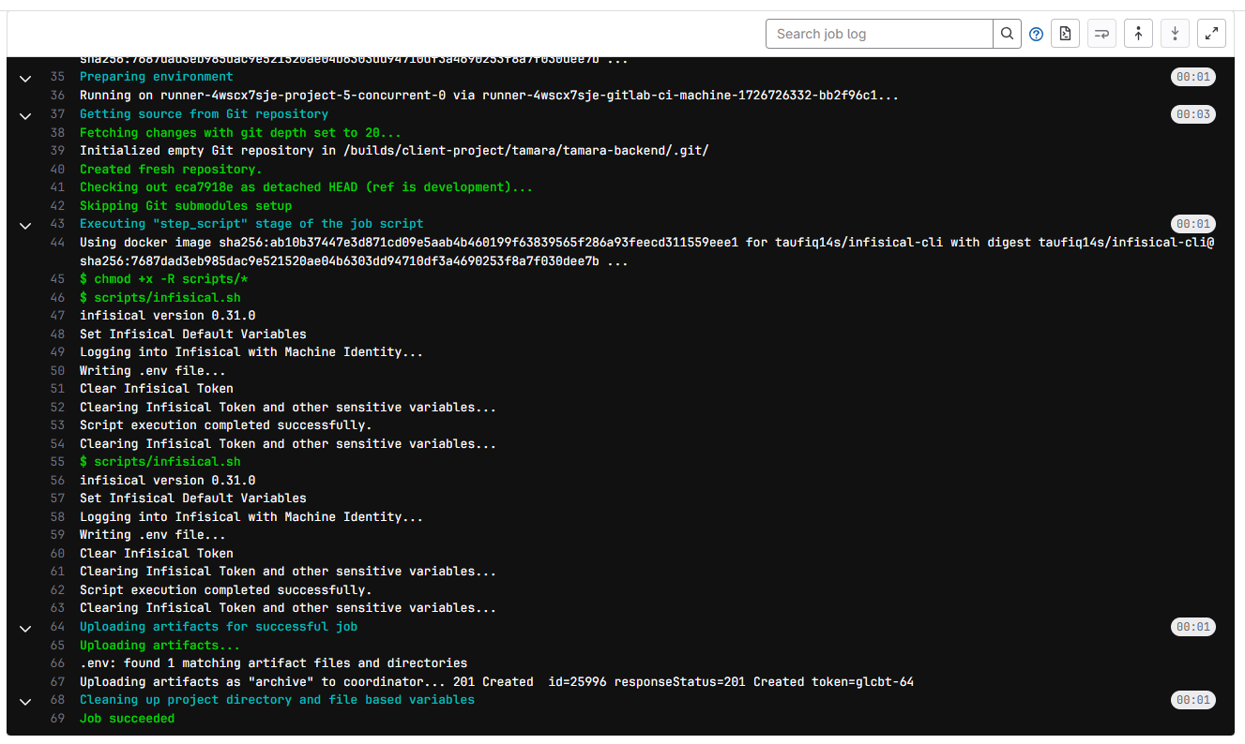
Task: Click line number 46 link
Action: point(58,297)
